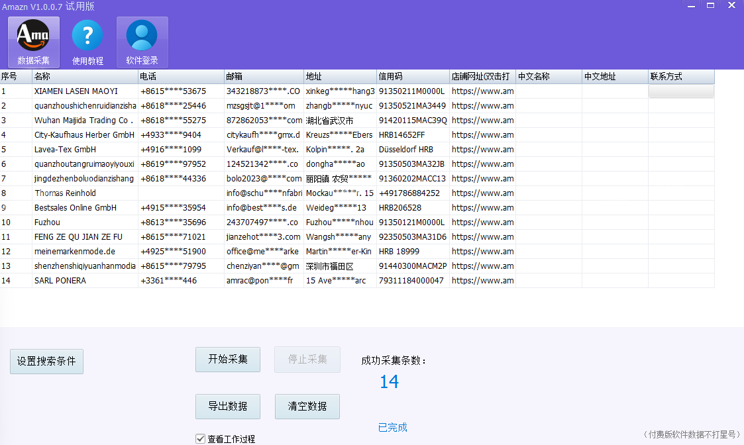Screen dimensions: 744x445
Task: Click store URL in Thomas Reinhold row
Action: [x=482, y=193]
